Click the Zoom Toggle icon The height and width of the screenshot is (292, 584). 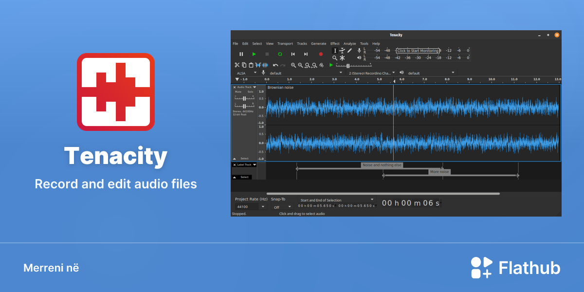322,65
